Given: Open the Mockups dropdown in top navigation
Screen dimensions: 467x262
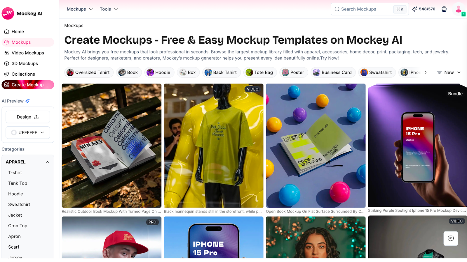Looking at the screenshot, I should coord(80,9).
